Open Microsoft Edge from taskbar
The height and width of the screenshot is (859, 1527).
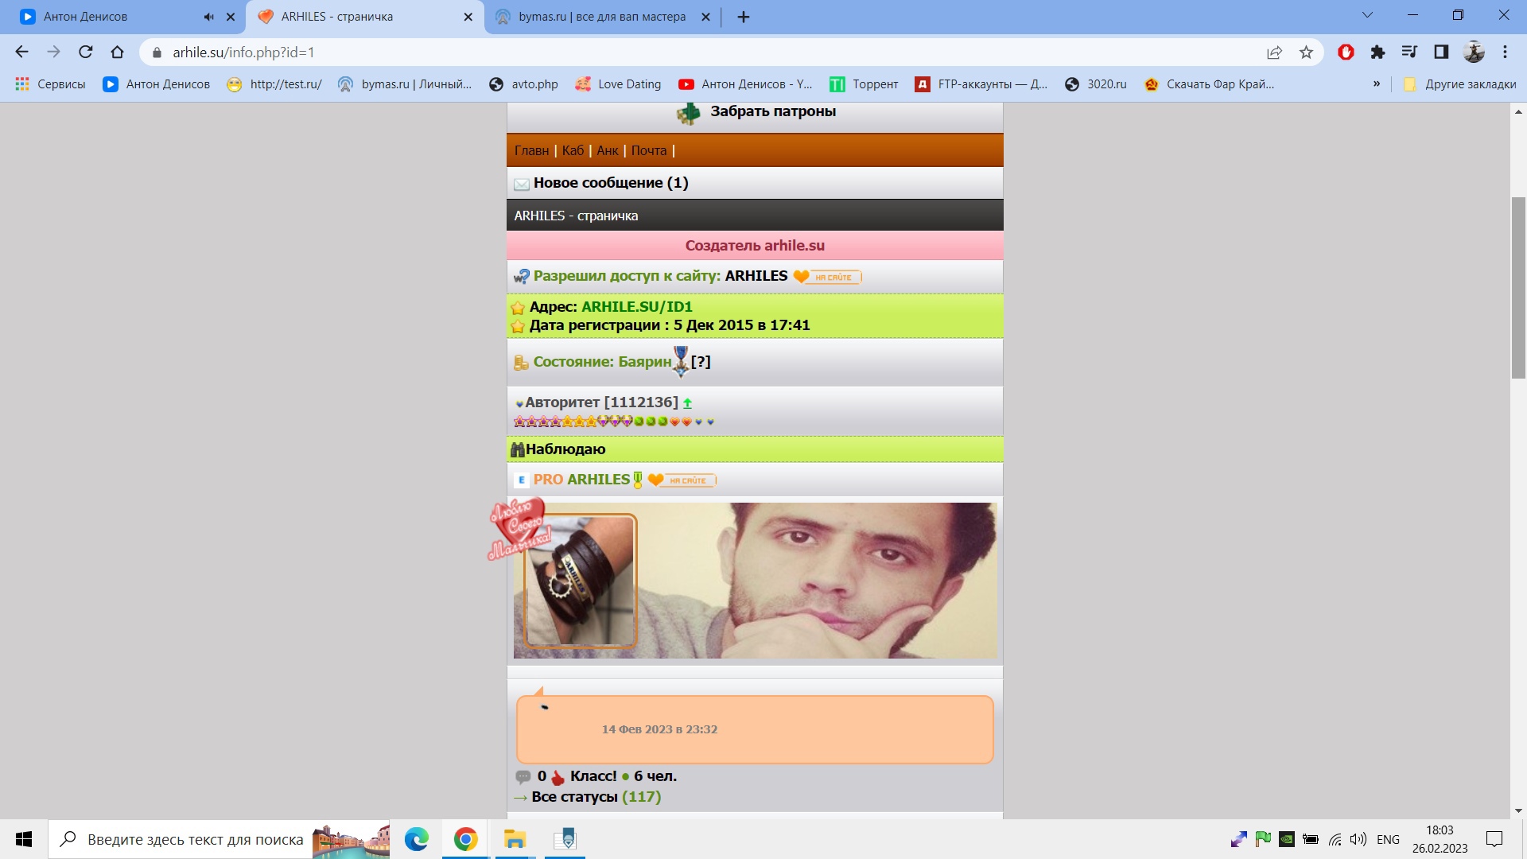416,839
